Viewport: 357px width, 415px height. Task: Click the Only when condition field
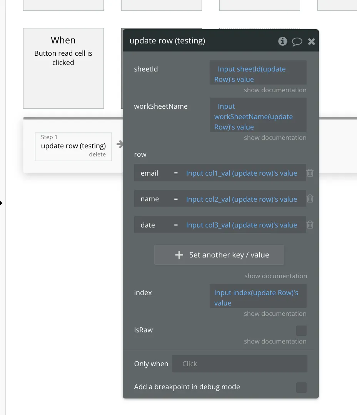point(239,364)
